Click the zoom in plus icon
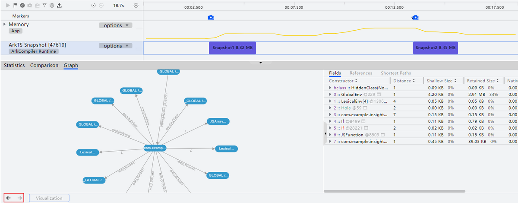 [136, 6]
